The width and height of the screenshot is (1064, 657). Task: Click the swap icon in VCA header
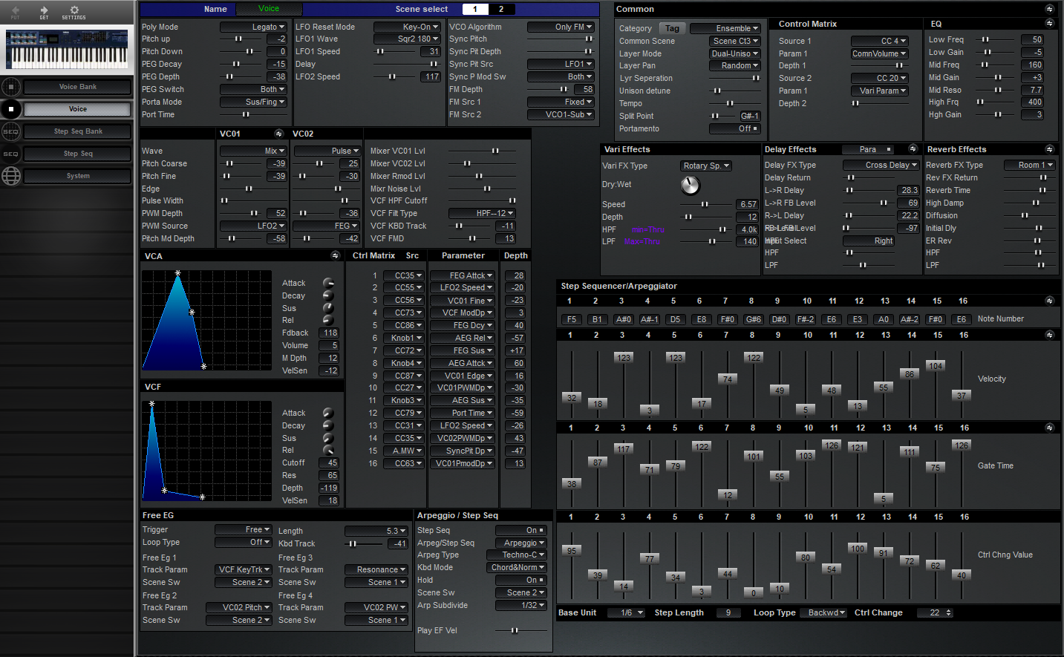(x=336, y=256)
